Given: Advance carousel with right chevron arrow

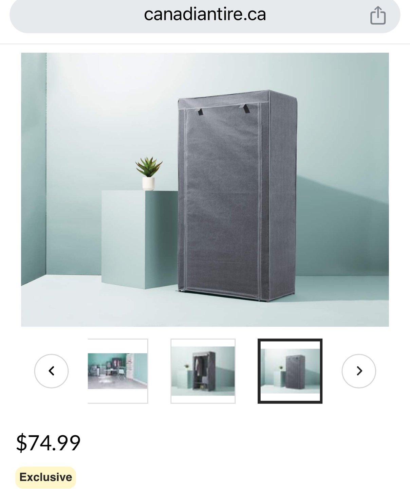Looking at the screenshot, I should 359,371.
